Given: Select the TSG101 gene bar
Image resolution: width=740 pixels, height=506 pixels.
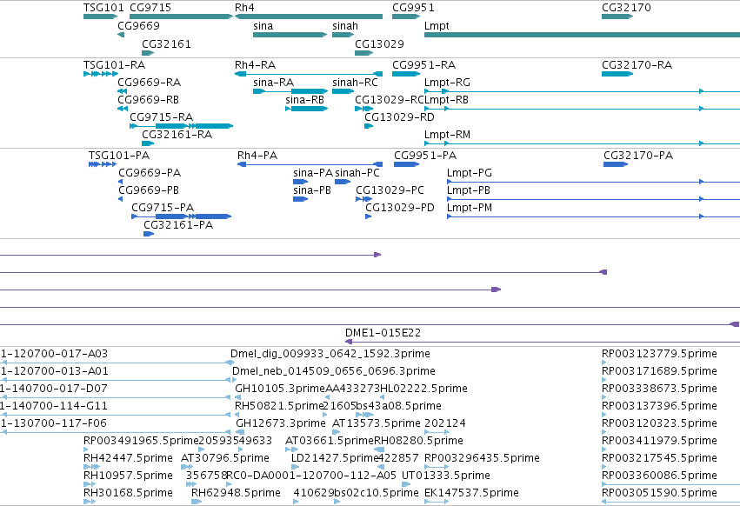Looking at the screenshot, I should pyautogui.click(x=101, y=17).
